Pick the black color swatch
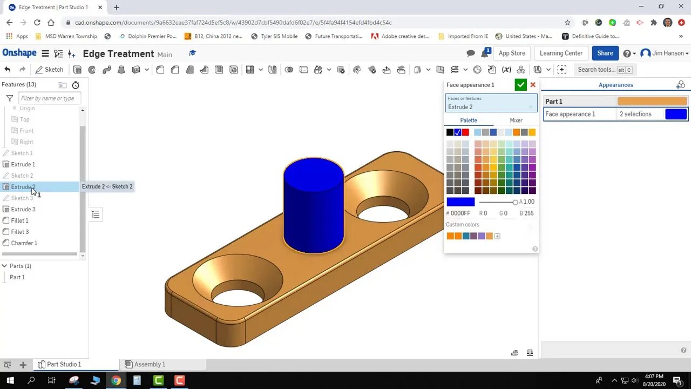 click(450, 132)
